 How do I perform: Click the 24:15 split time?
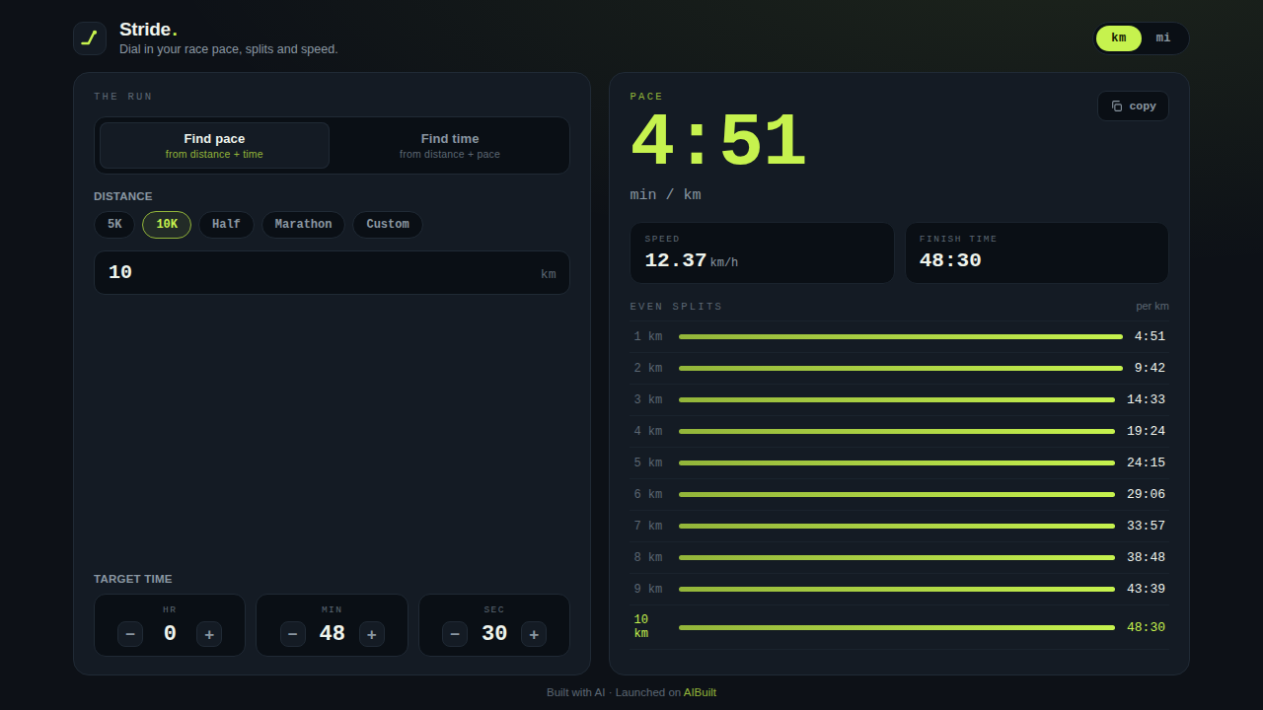tap(1146, 462)
